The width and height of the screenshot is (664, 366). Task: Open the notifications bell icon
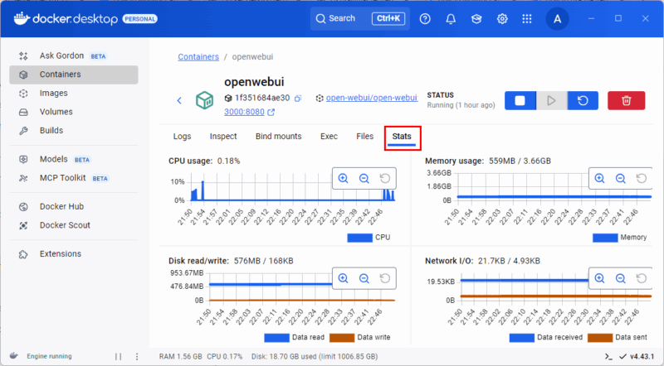pos(451,18)
